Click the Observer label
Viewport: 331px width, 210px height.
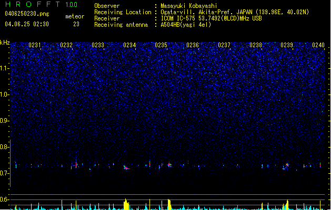(107, 6)
